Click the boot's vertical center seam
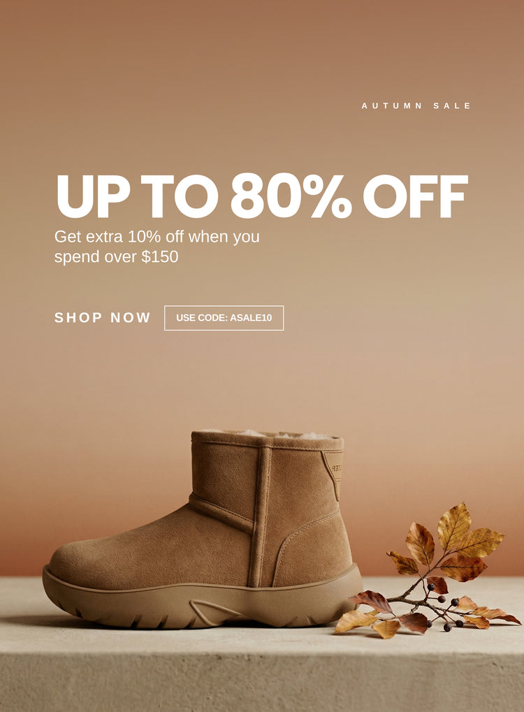524x712 pixels. pyautogui.click(x=261, y=516)
